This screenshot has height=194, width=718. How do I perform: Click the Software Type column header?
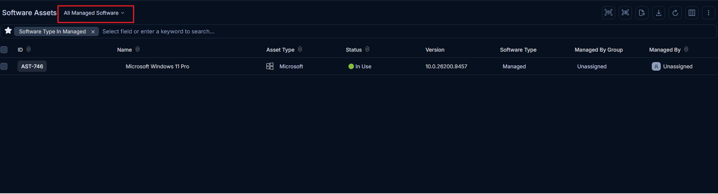(x=518, y=50)
